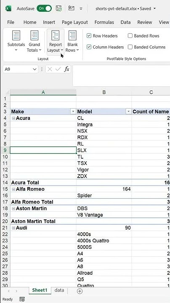The image size is (170, 303).
Task: Enable the Banded Columns checkbox
Action: [x=130, y=47]
